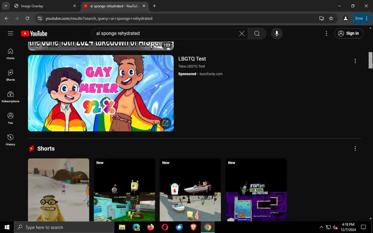The width and height of the screenshot is (373, 233).
Task: Go back in browser
Action: pos(6,18)
